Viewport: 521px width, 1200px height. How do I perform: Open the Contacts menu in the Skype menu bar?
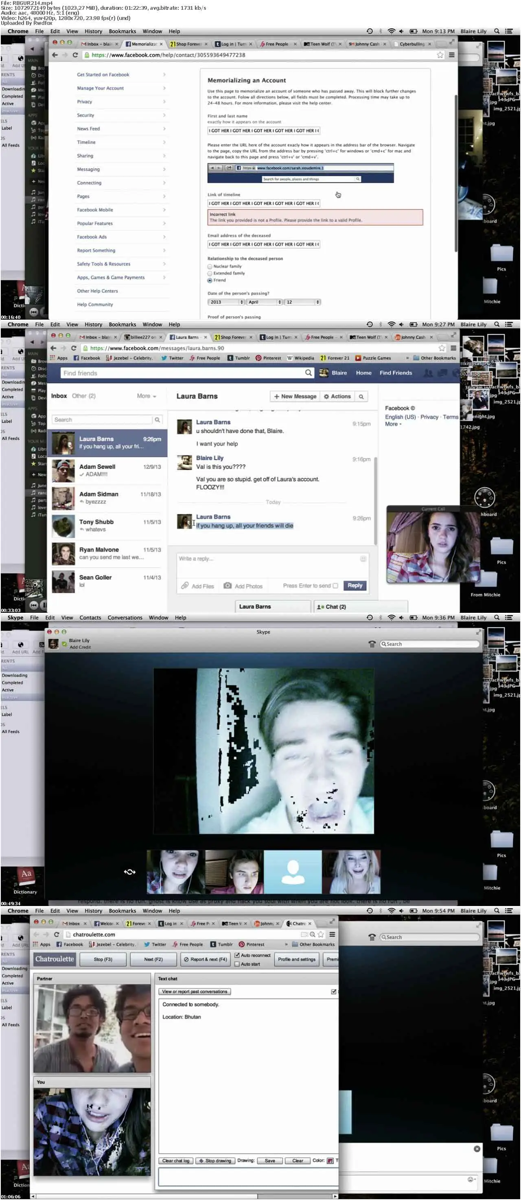pyautogui.click(x=90, y=618)
